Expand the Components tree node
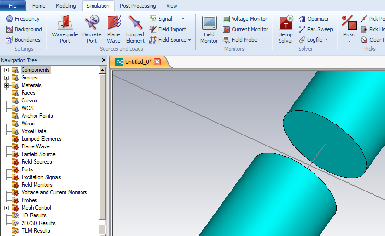This screenshot has height=236, width=385. [7, 70]
